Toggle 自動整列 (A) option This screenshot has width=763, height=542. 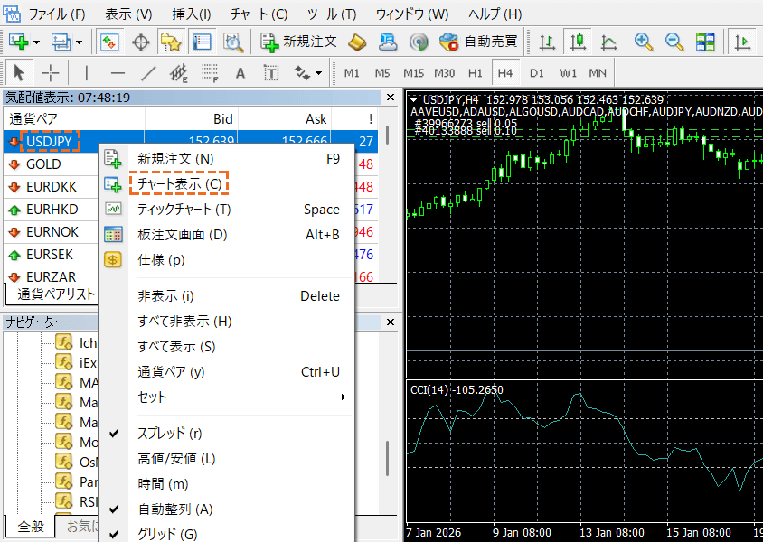point(174,509)
